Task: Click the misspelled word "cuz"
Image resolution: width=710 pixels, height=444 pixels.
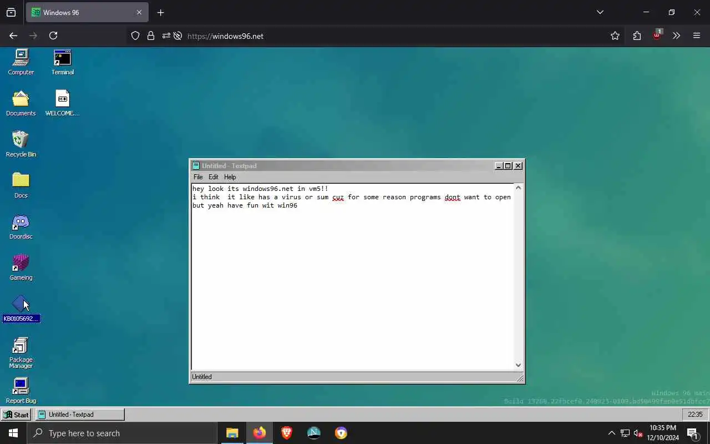Action: pos(338,197)
